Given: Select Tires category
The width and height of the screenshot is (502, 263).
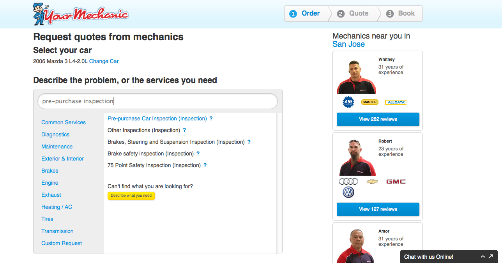Looking at the screenshot, I should 47,219.
